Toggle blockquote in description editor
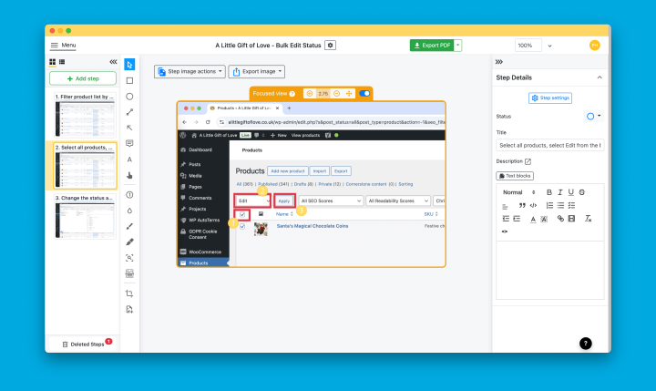Viewport: 656px width, 391px height. pyautogui.click(x=522, y=206)
